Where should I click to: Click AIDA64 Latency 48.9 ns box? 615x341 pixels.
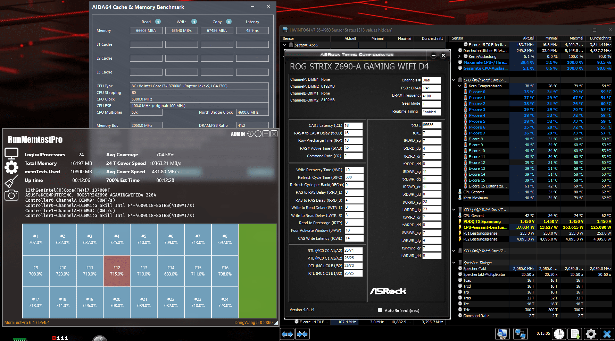coord(252,30)
